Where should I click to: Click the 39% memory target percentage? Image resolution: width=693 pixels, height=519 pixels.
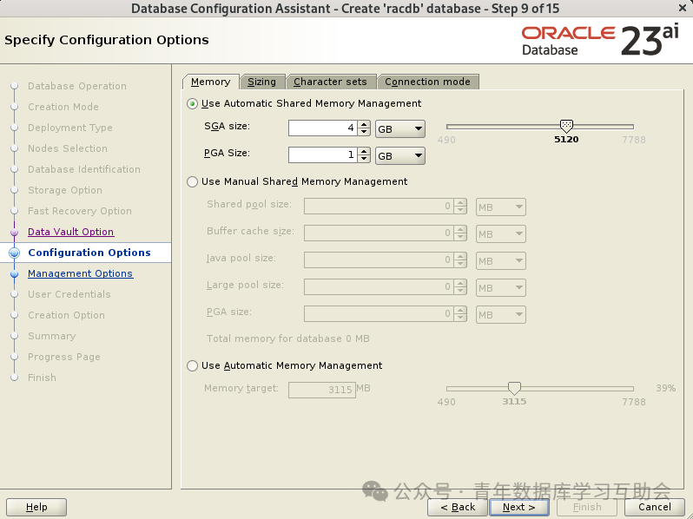pyautogui.click(x=665, y=388)
